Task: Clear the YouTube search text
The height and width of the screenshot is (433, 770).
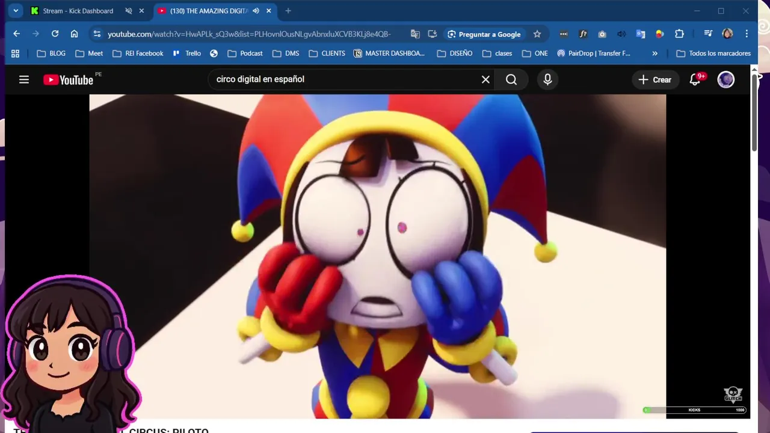Action: (485, 79)
